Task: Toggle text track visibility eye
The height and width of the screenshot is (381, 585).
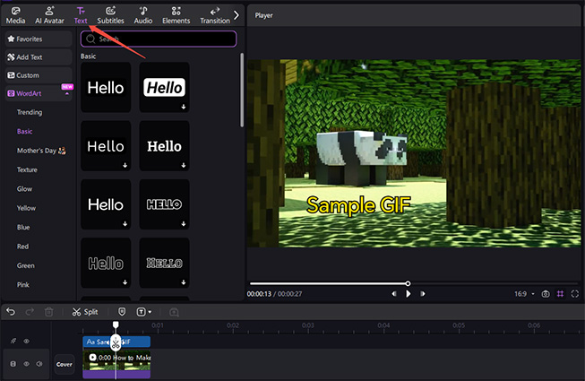Action: (x=27, y=341)
